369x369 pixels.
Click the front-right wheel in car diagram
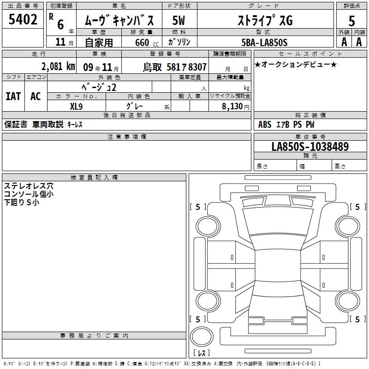348,226
